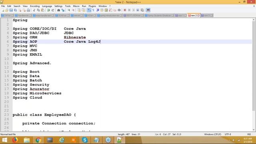Click the New file toolbar icon
This screenshot has width=256, height=144.
coord(3,10)
